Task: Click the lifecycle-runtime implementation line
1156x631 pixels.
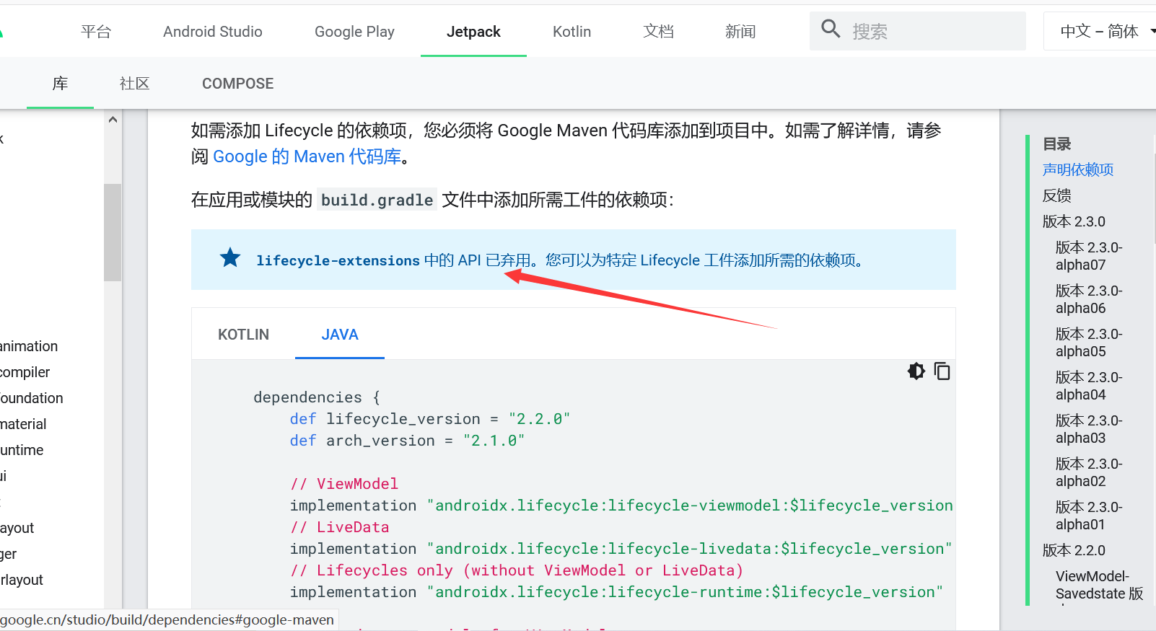Action: (x=617, y=592)
